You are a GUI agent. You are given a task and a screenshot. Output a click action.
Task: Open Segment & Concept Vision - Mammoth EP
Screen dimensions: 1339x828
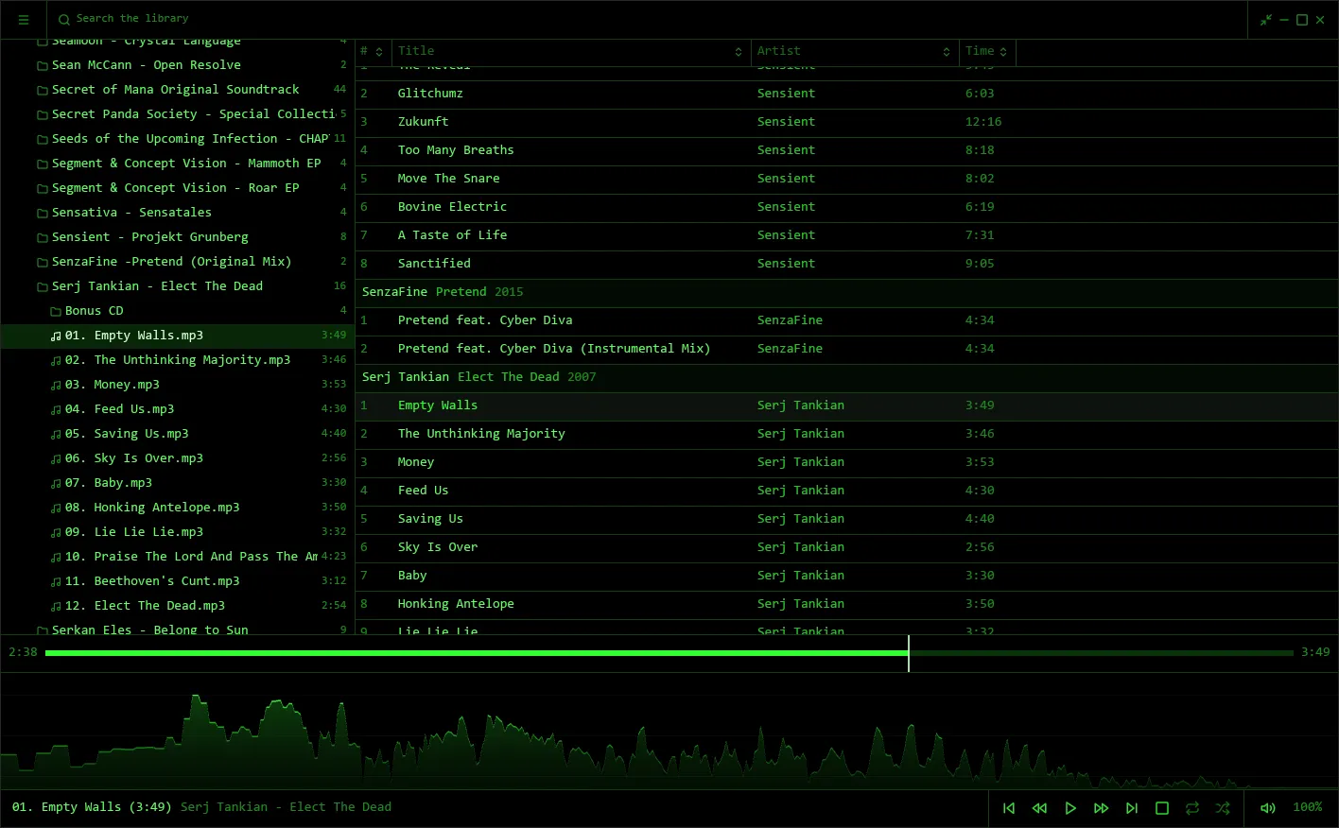click(178, 164)
